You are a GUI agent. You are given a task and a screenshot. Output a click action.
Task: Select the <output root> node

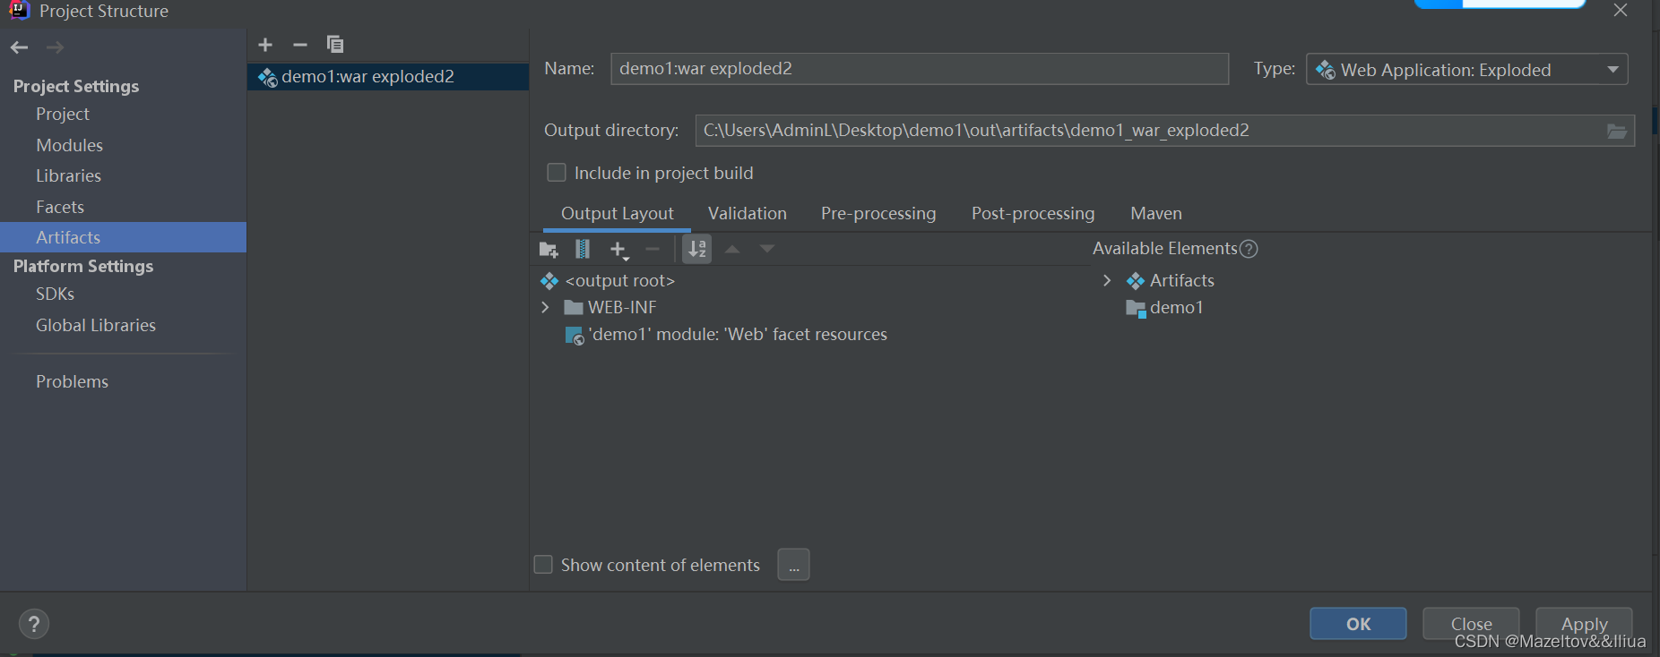(619, 281)
